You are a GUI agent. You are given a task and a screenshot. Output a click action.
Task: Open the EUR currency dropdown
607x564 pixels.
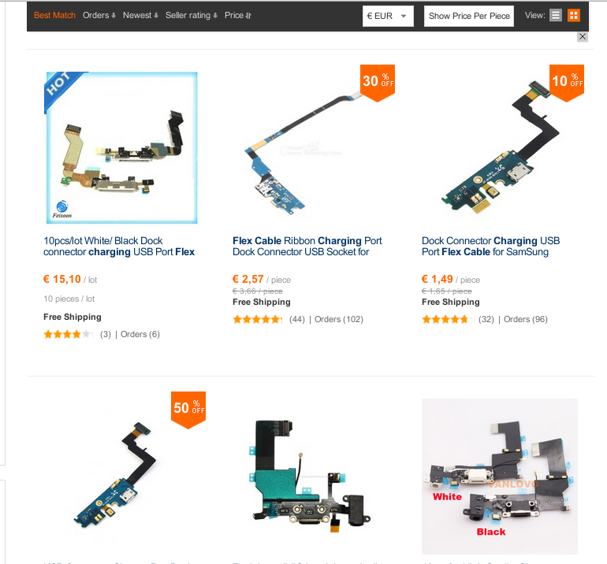[388, 16]
